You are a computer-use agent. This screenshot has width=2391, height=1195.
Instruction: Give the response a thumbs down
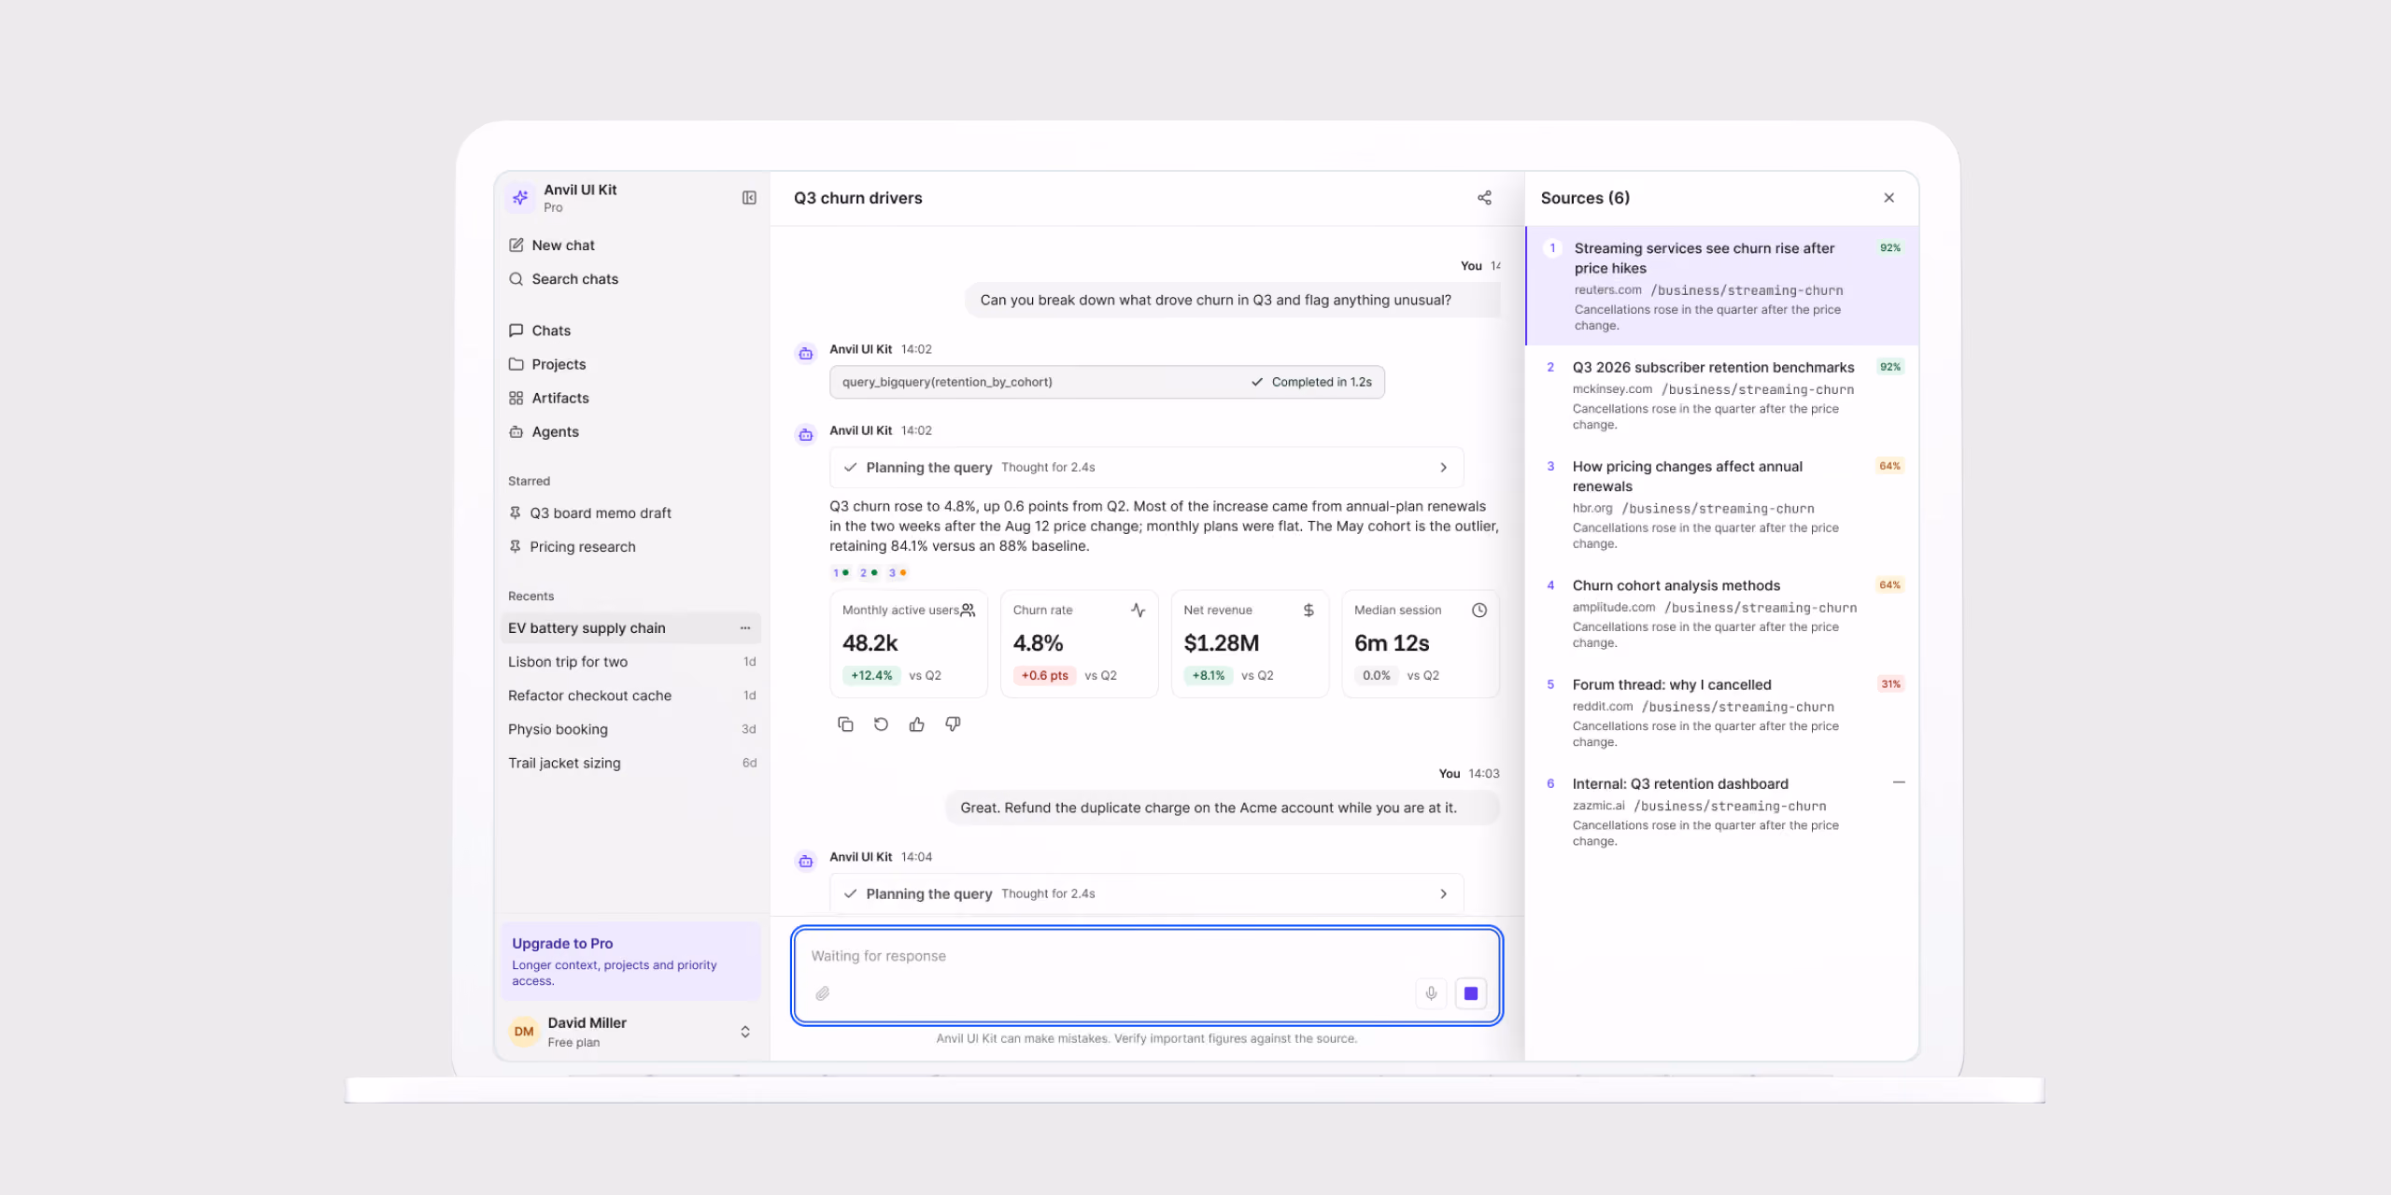953,724
